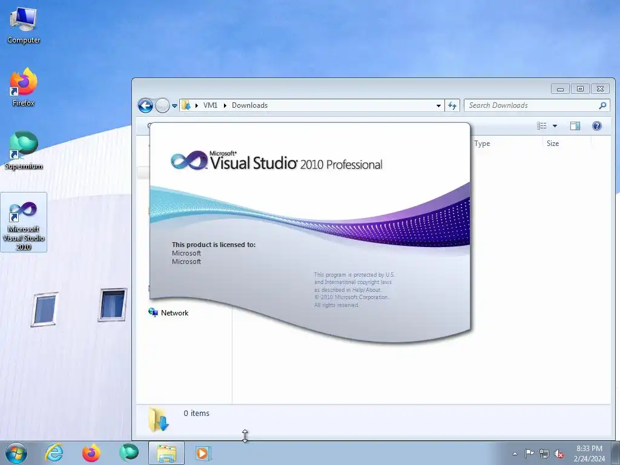Select the Supermium desktop shortcut

[24, 151]
